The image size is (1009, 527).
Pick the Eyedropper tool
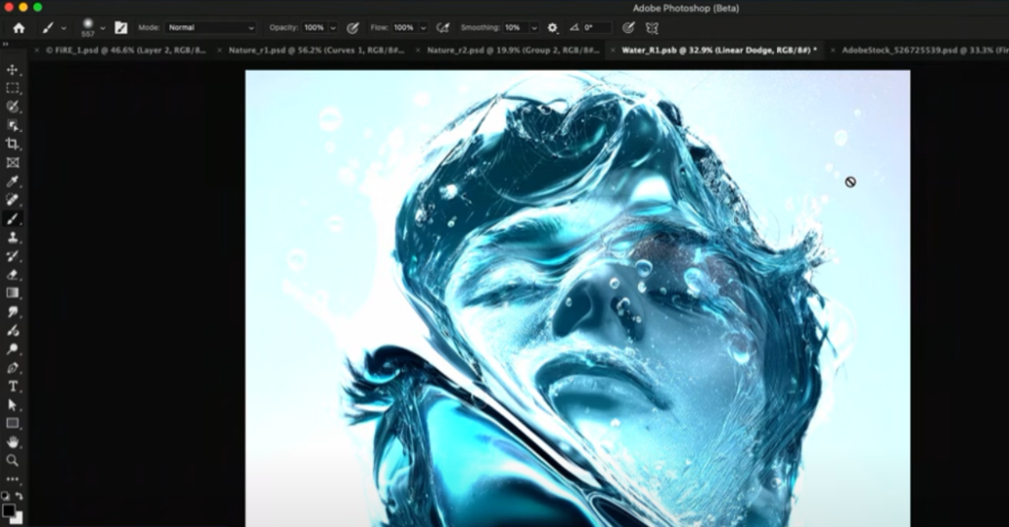click(x=12, y=181)
